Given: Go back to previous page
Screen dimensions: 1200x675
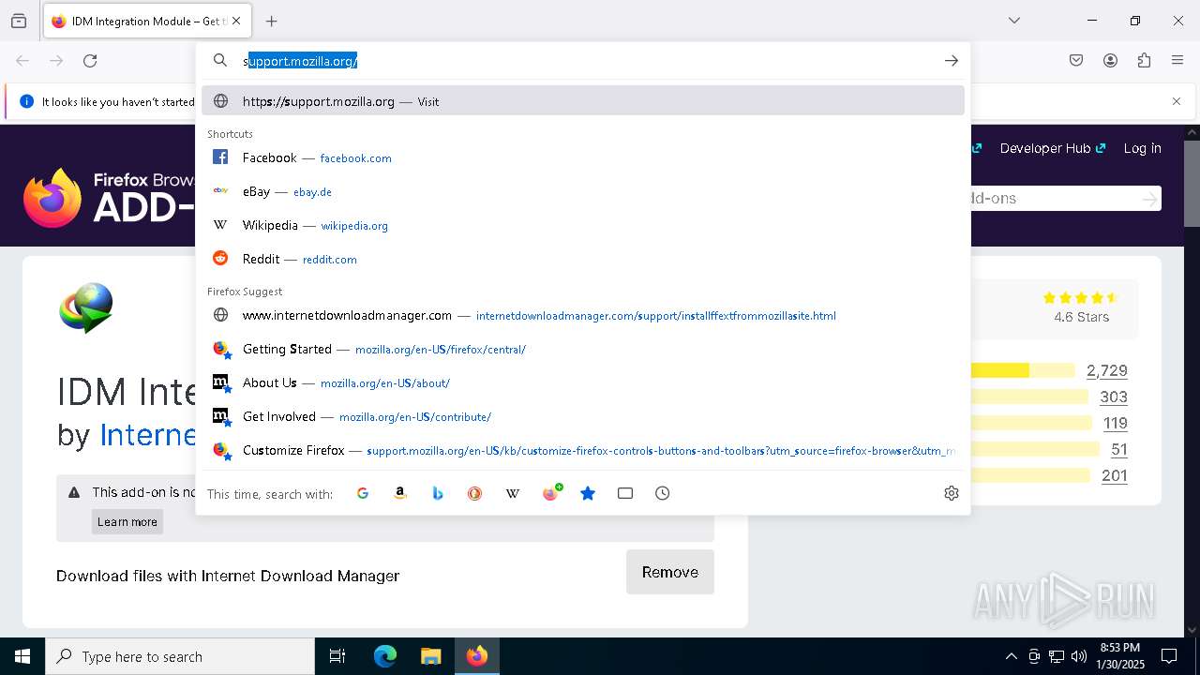Looking at the screenshot, I should [x=22, y=61].
